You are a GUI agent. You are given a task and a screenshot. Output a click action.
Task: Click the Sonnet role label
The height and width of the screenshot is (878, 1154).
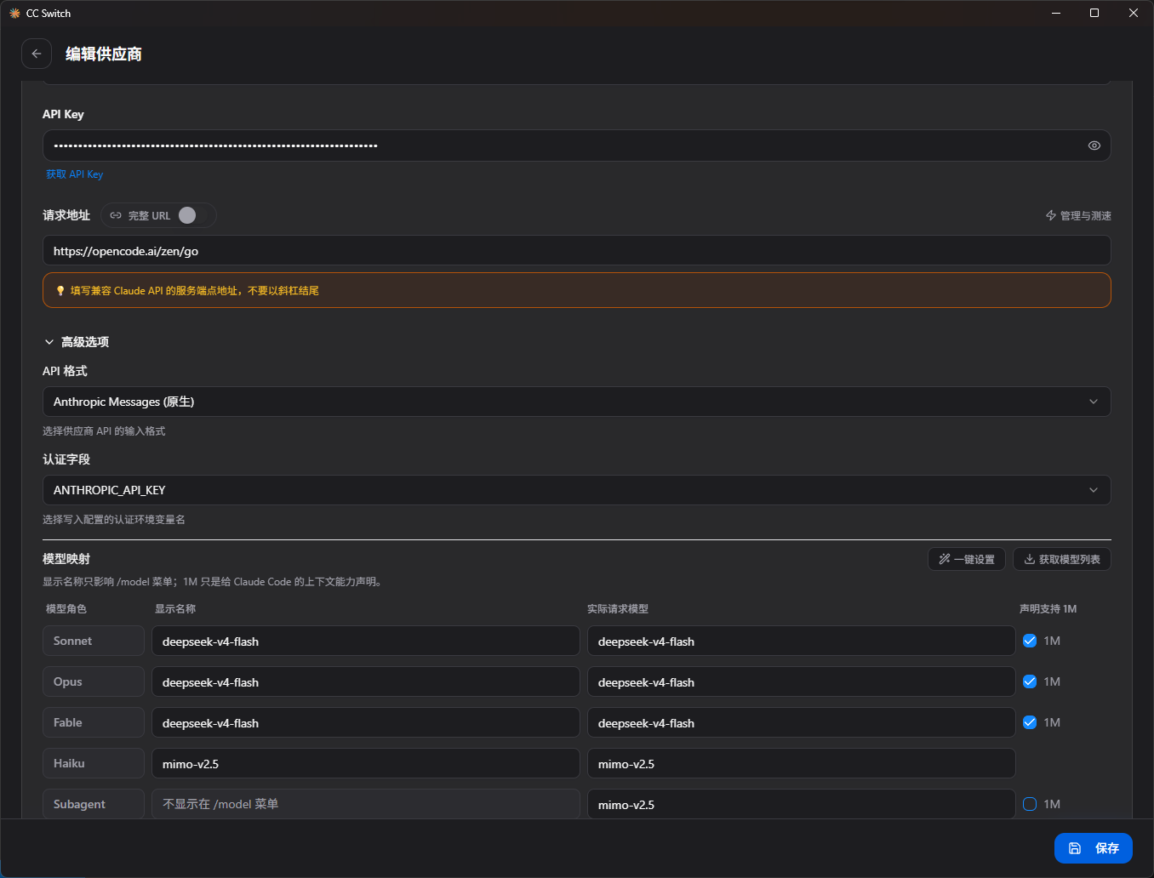coord(94,641)
